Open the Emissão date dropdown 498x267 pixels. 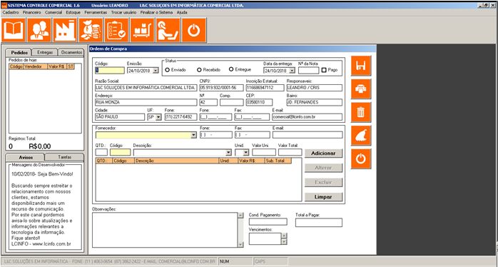pos(156,71)
